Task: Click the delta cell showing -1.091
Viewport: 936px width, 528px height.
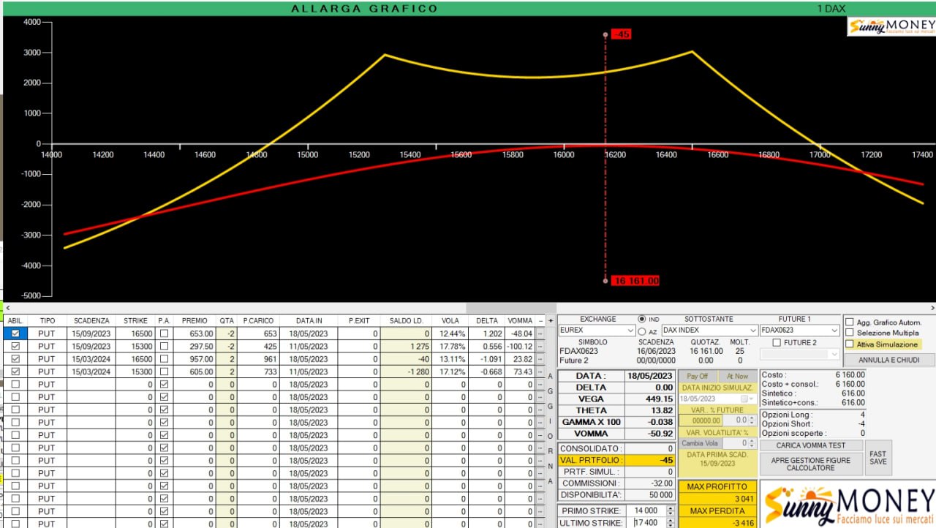Action: tap(486, 359)
